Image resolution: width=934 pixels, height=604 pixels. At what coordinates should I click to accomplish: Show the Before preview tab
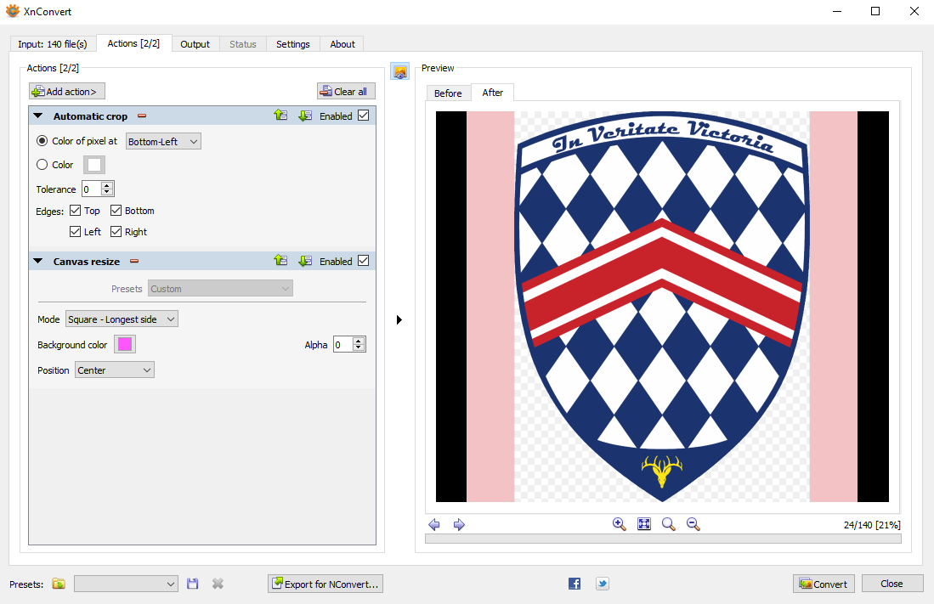tap(448, 93)
